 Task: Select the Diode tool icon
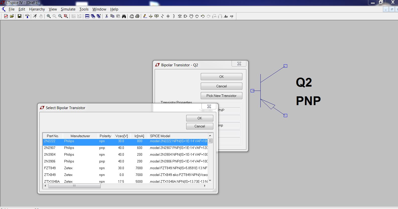(x=180, y=16)
